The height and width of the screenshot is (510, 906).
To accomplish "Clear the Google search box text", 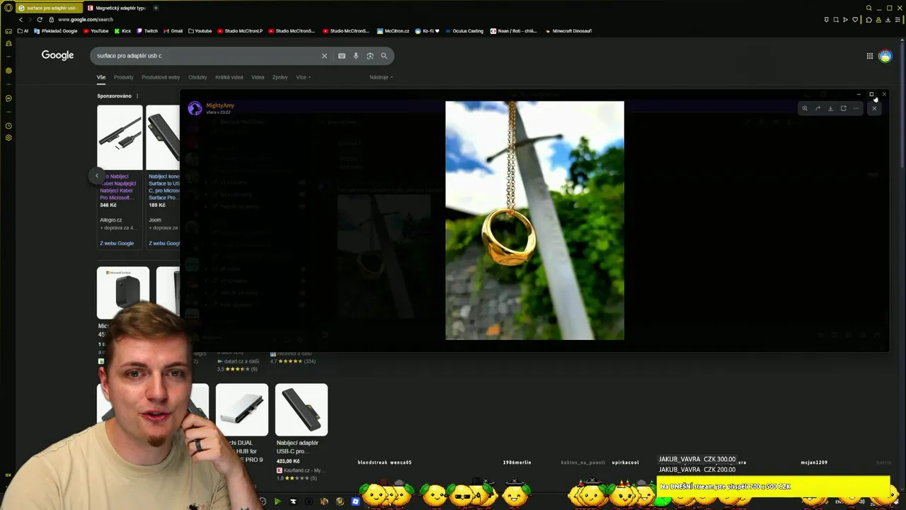I will click(324, 56).
